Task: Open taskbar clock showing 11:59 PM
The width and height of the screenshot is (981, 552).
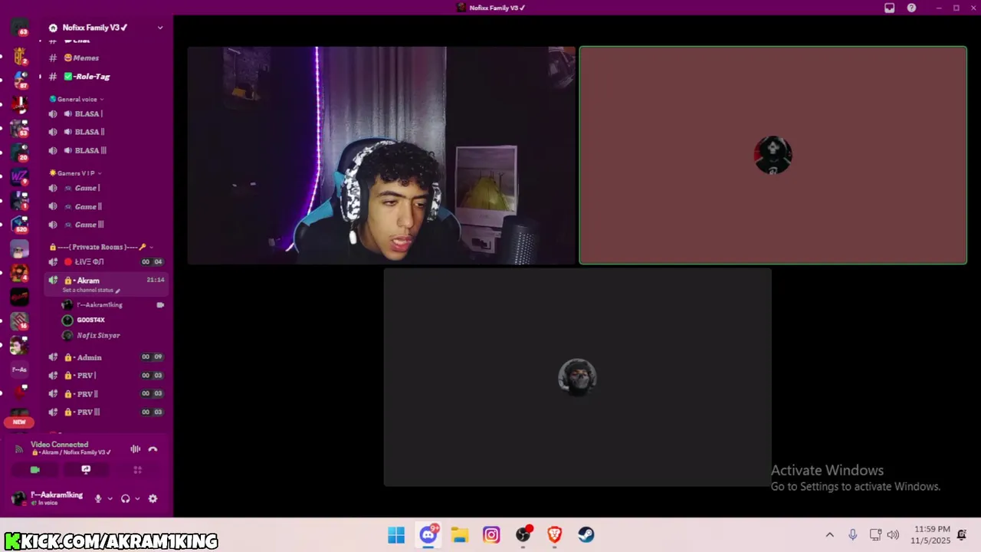Action: point(932,535)
